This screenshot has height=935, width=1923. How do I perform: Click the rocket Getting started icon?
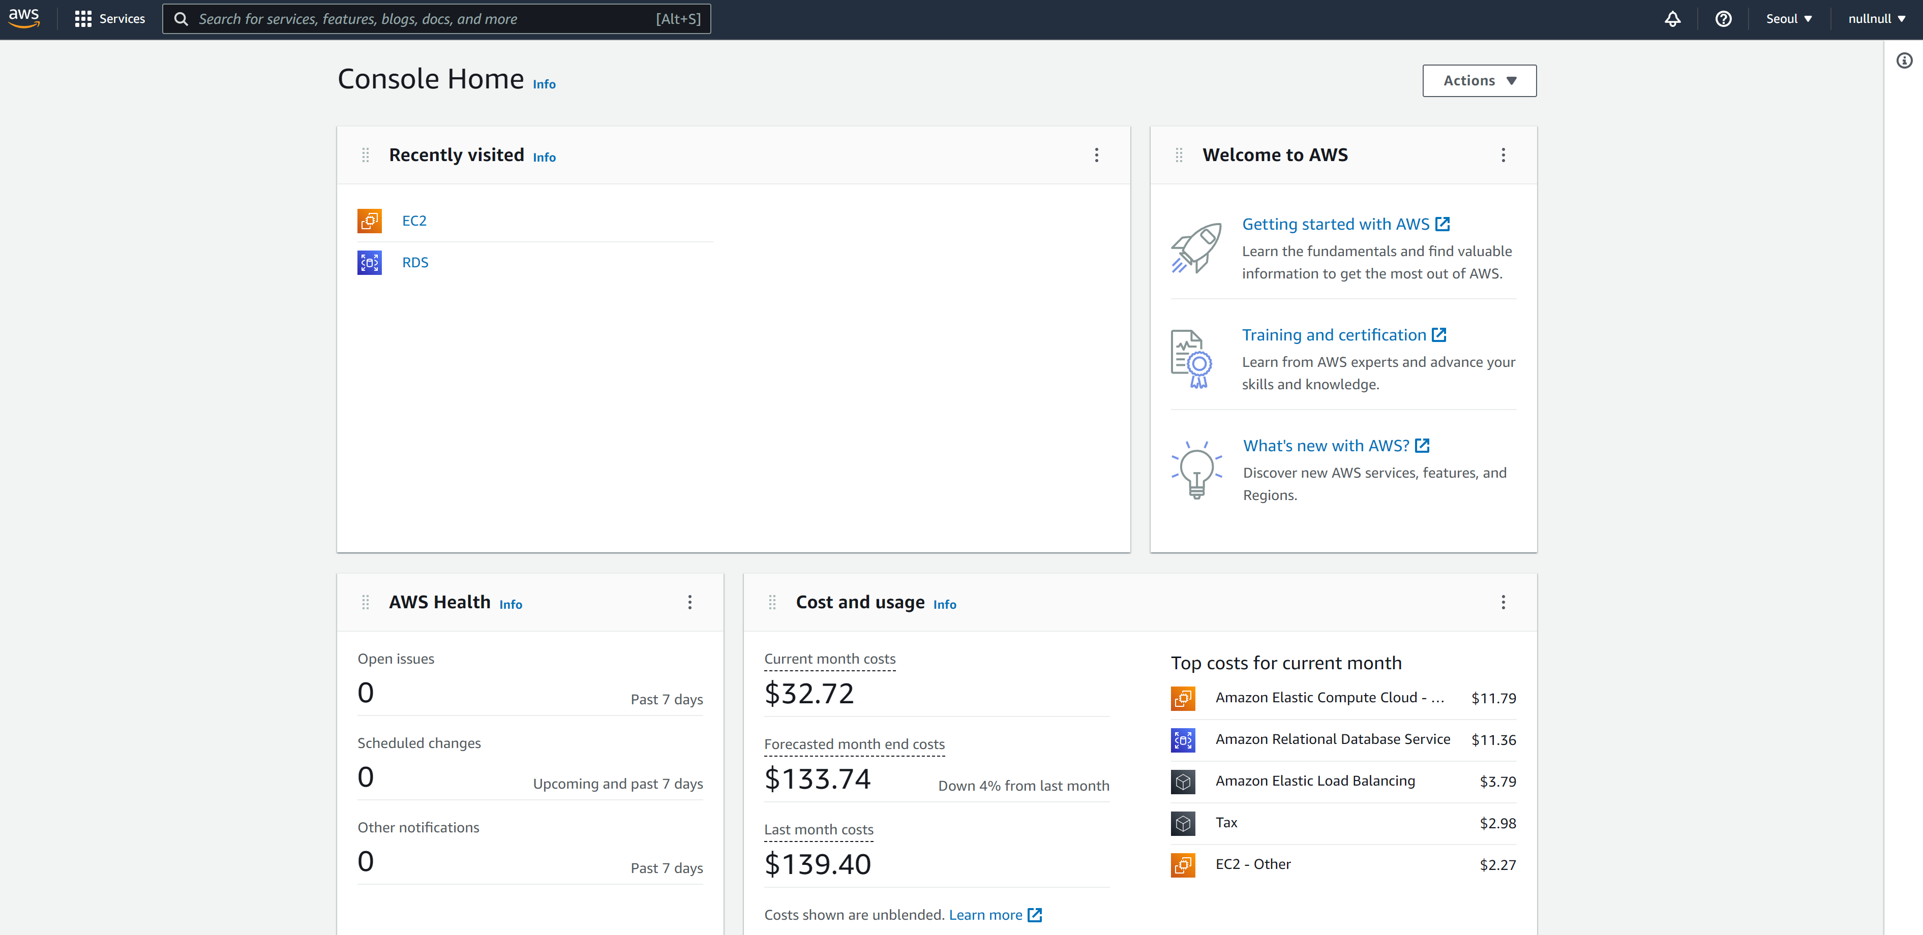click(x=1196, y=248)
